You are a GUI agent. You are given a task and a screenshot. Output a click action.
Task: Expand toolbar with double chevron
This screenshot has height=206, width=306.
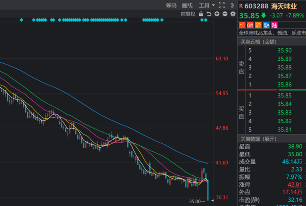pos(232,5)
